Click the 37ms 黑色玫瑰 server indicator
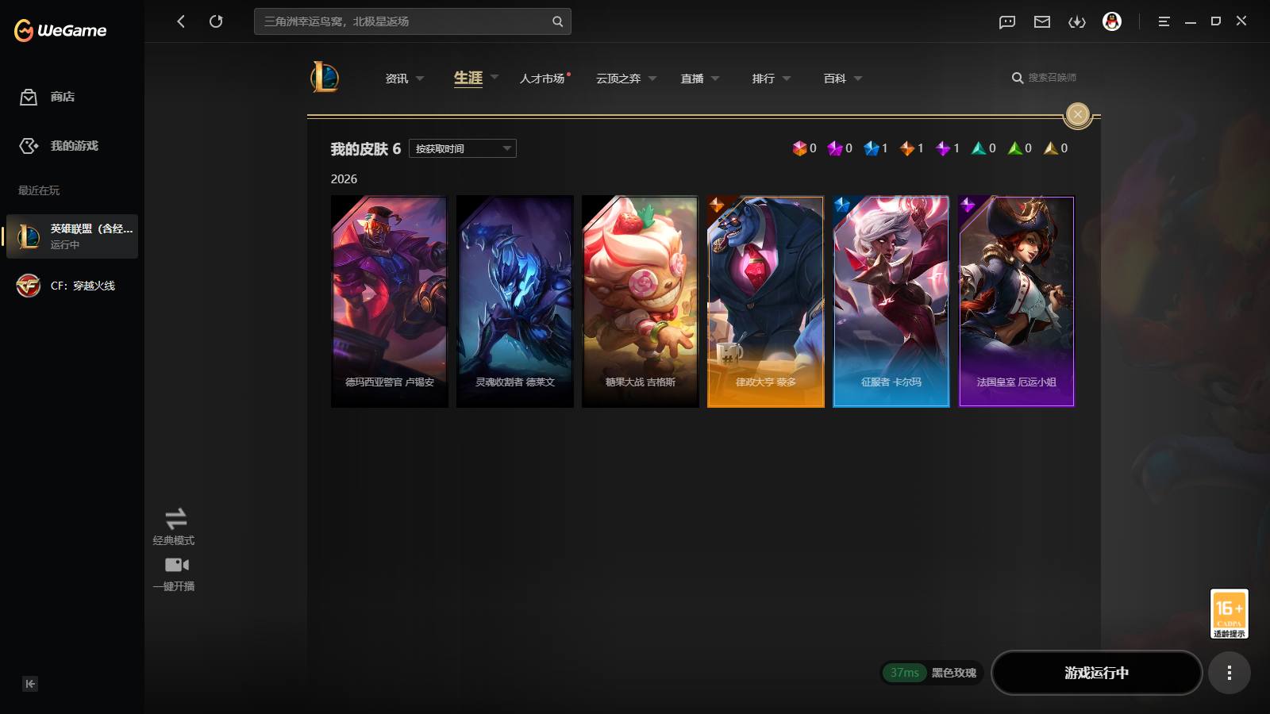This screenshot has height=714, width=1270. (x=933, y=673)
